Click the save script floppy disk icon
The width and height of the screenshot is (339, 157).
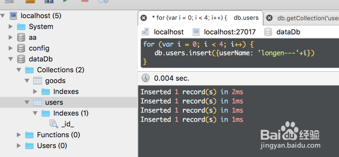tap(49, 1)
